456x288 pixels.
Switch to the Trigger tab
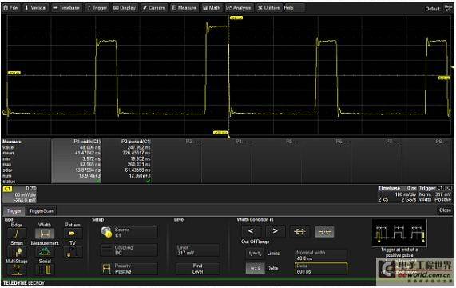(14, 211)
